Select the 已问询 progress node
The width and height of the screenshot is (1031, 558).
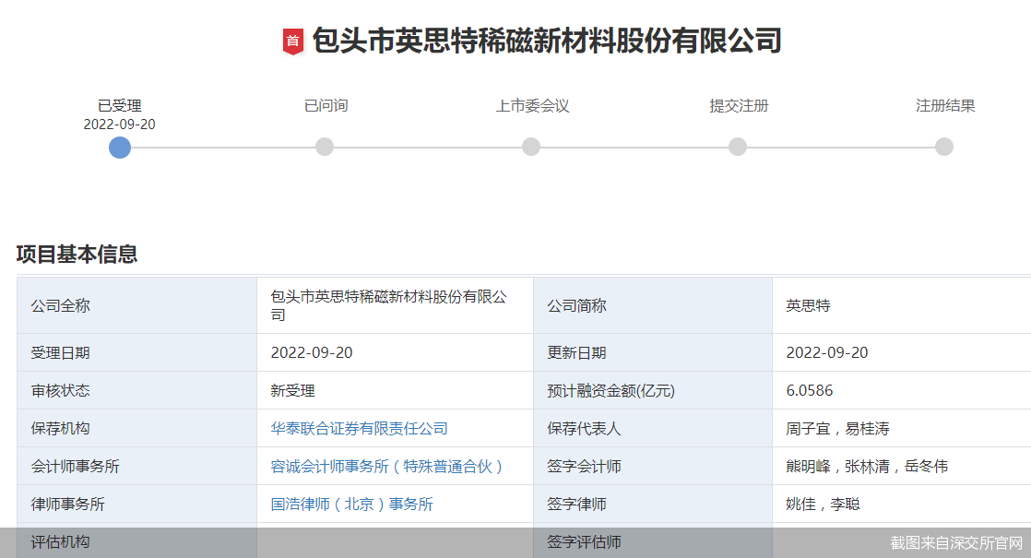tap(325, 147)
